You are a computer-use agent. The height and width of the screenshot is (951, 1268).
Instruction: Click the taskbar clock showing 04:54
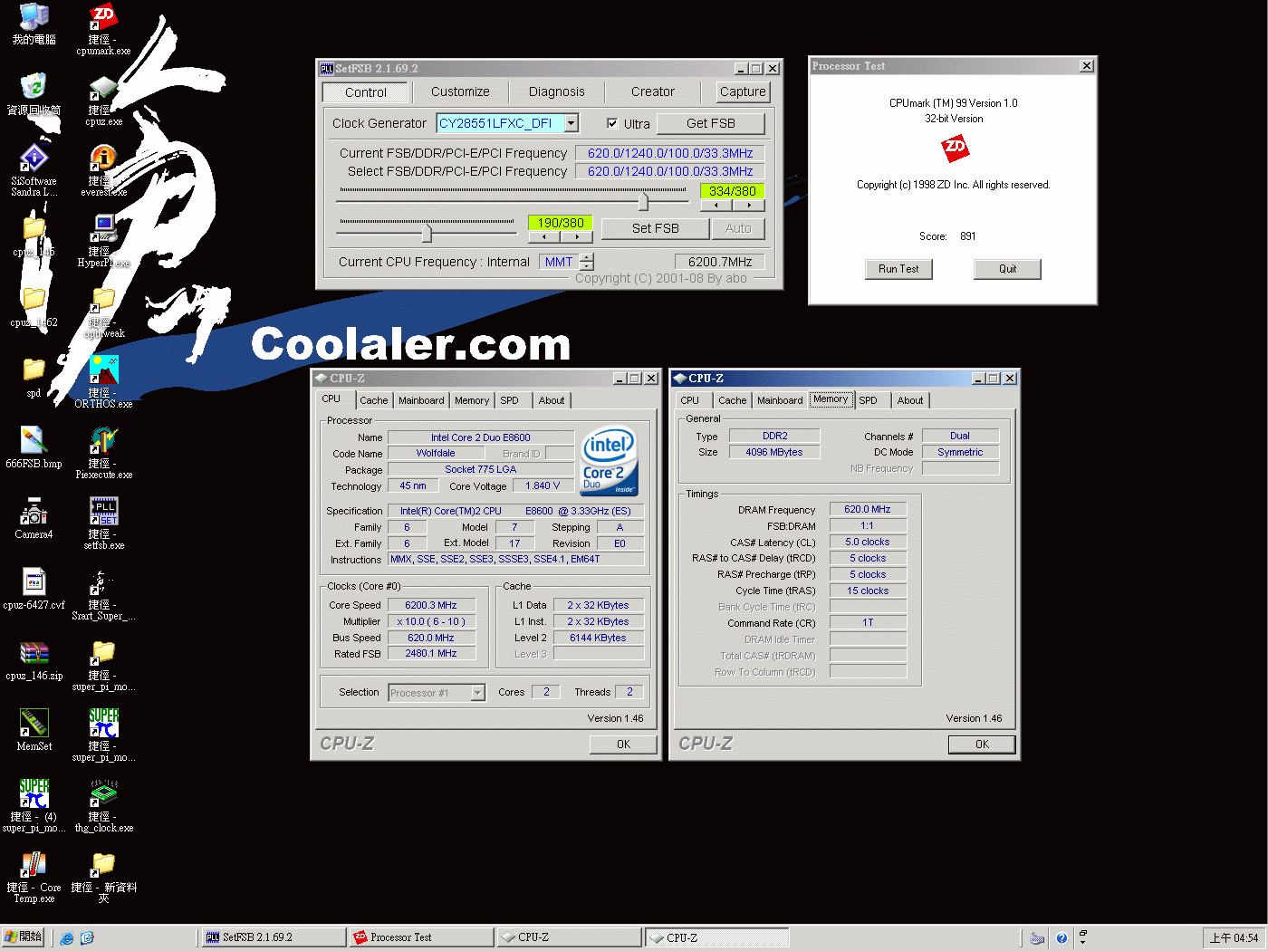click(x=1234, y=938)
